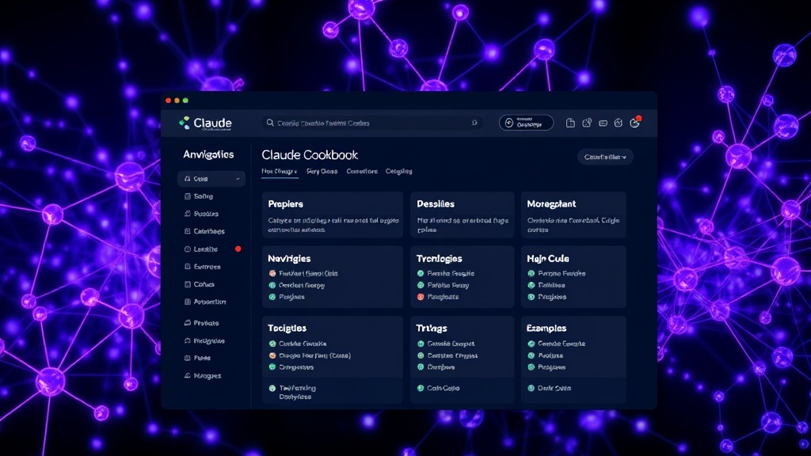Viewport: 811px width, 456px height.
Task: Click the Claude logo in the header
Action: [x=205, y=123]
